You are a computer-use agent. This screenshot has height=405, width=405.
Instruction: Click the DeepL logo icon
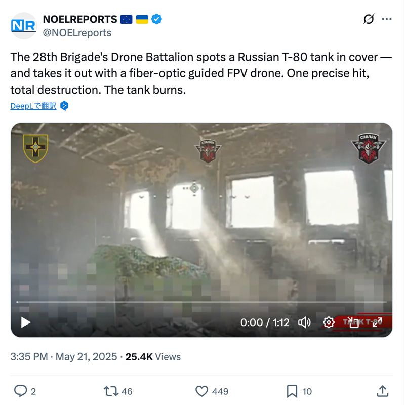[64, 106]
